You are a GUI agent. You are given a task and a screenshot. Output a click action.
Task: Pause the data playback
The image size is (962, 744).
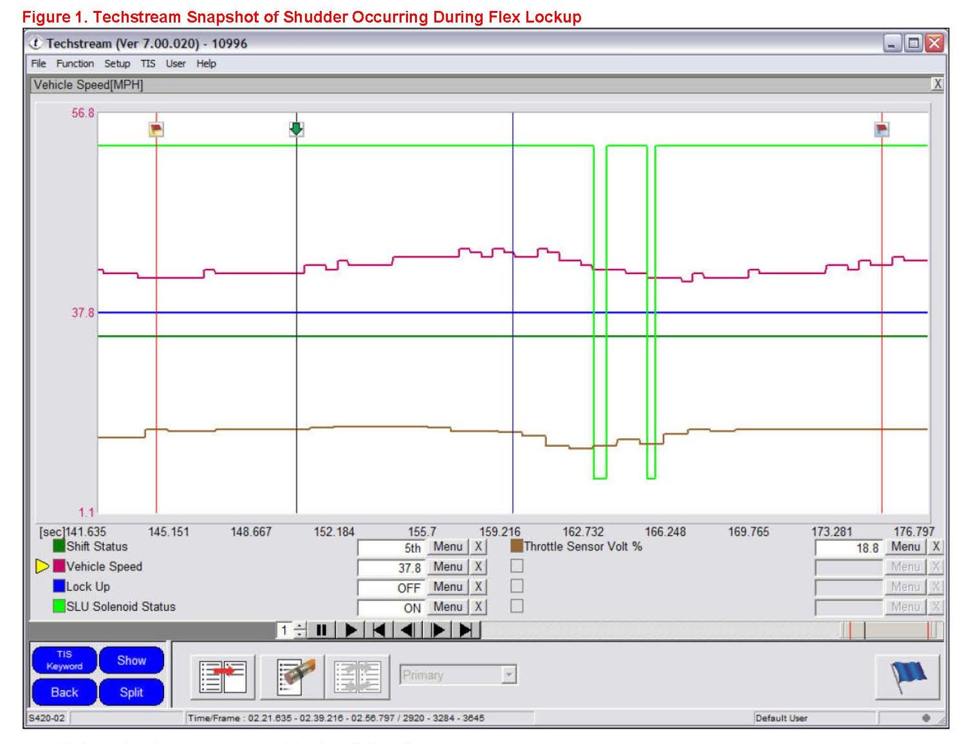click(322, 630)
